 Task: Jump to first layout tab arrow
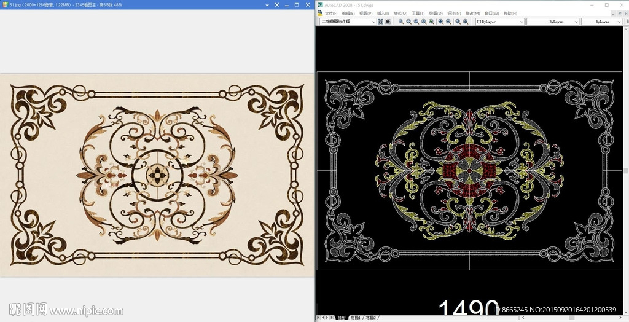[319, 318]
